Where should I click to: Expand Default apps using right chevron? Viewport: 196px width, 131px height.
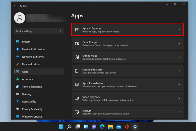tap(179, 44)
